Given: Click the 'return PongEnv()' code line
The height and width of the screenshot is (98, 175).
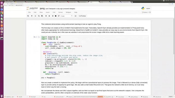Looking at the screenshot, I should coord(52,74).
